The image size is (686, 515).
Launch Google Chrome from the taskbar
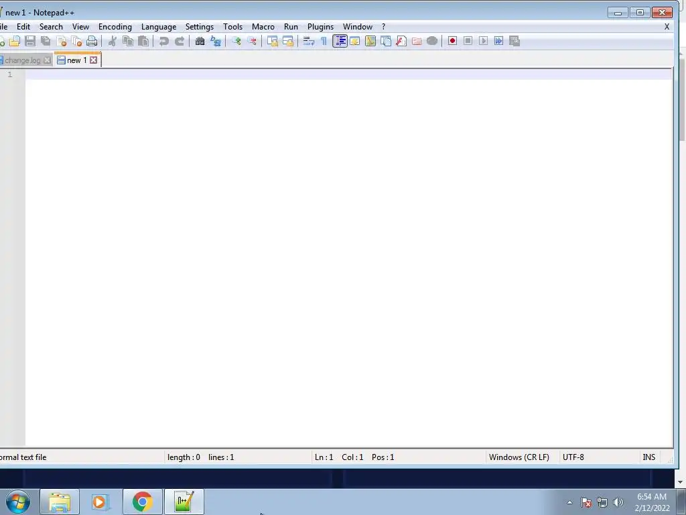[x=142, y=502]
